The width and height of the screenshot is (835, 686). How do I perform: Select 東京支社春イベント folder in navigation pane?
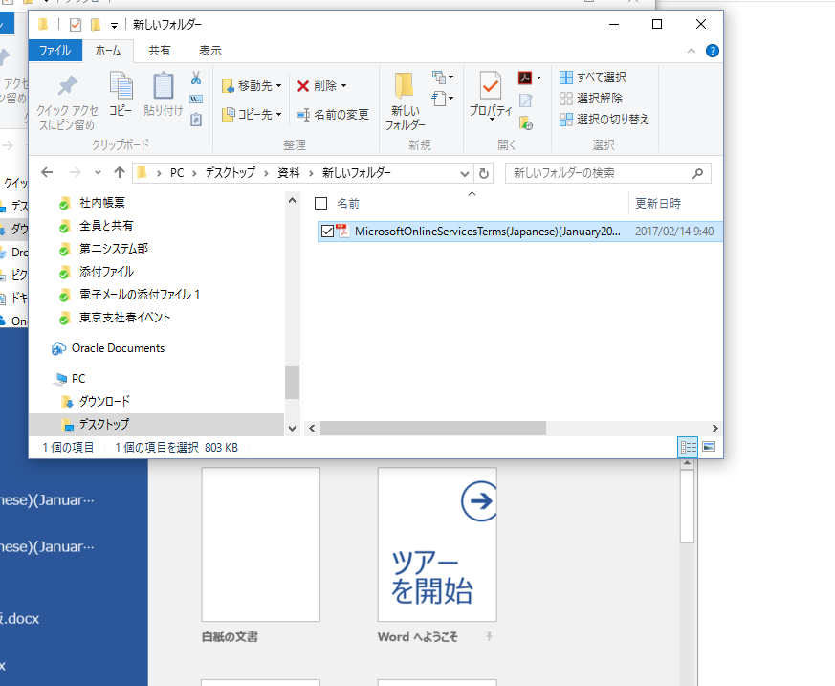pyautogui.click(x=124, y=318)
